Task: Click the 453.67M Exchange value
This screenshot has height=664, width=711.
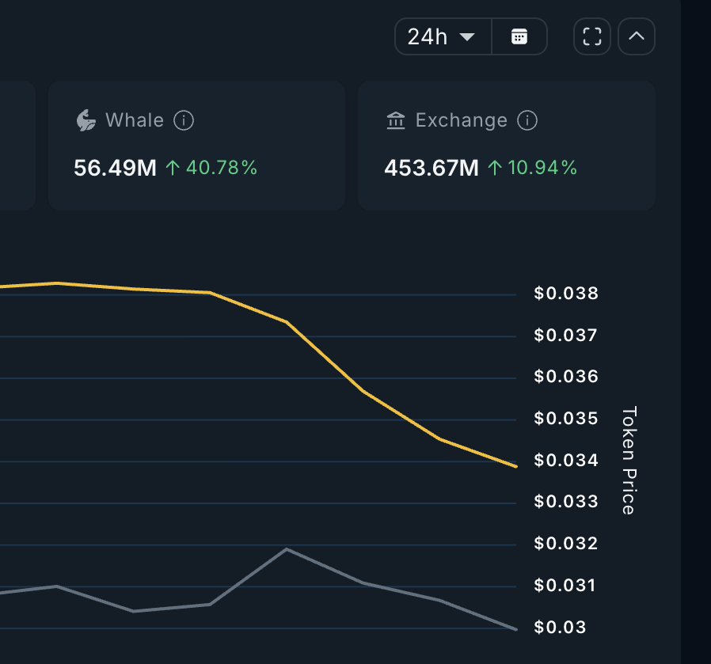Action: tap(431, 168)
